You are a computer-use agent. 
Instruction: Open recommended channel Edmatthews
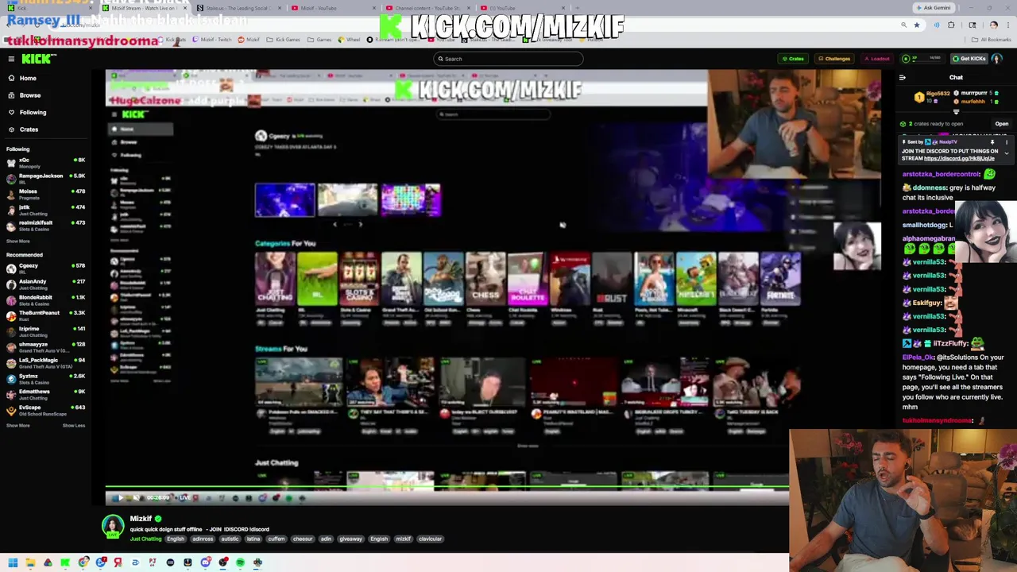pyautogui.click(x=46, y=394)
